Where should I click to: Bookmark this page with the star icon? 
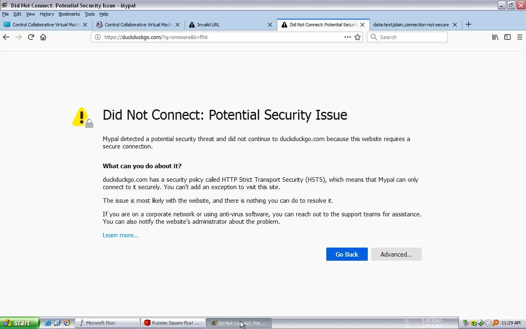(358, 37)
